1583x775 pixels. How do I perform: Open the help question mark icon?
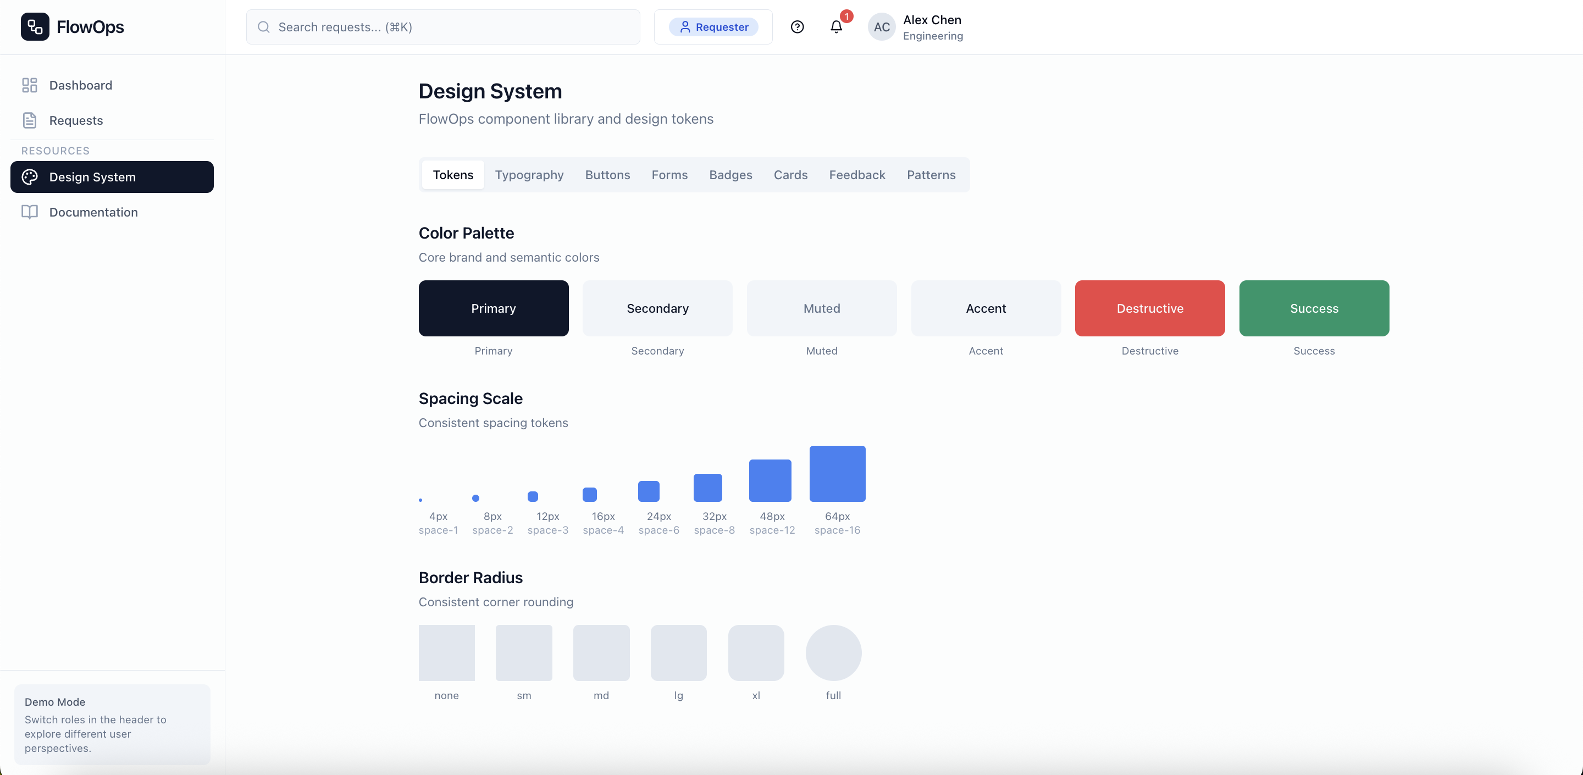(x=797, y=26)
